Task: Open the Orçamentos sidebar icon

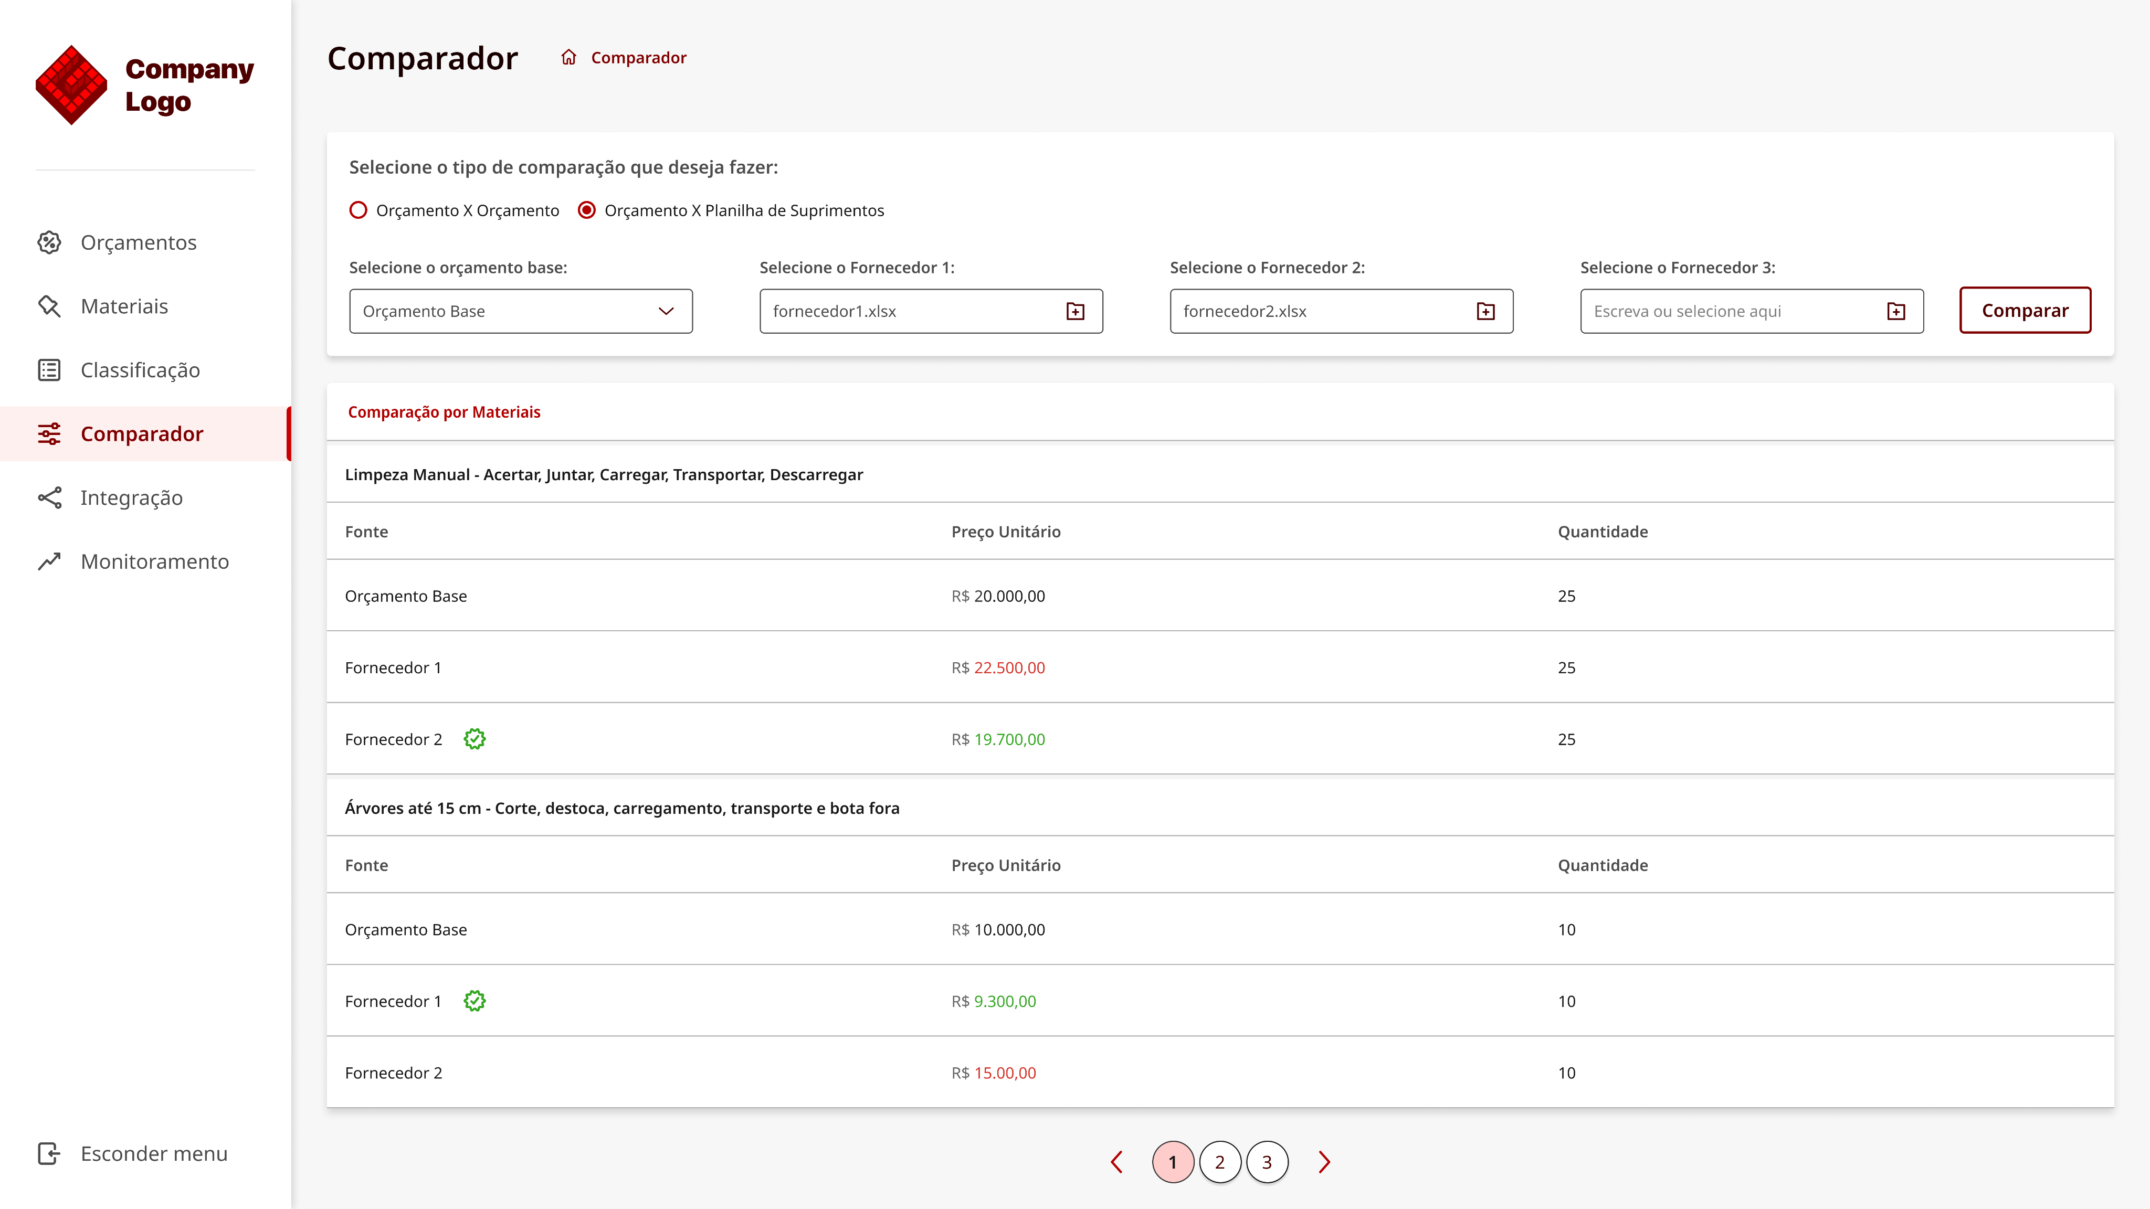Action: pos(49,243)
